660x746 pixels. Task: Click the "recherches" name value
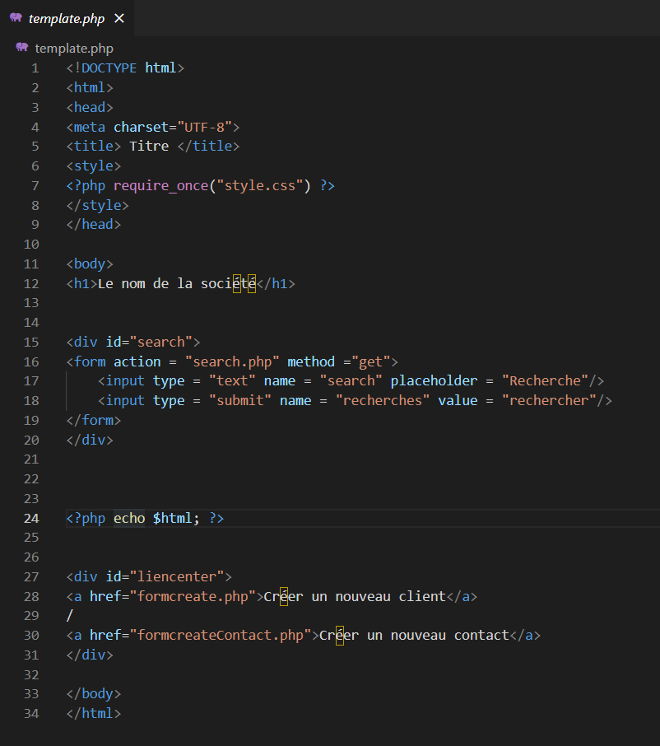pyautogui.click(x=383, y=401)
